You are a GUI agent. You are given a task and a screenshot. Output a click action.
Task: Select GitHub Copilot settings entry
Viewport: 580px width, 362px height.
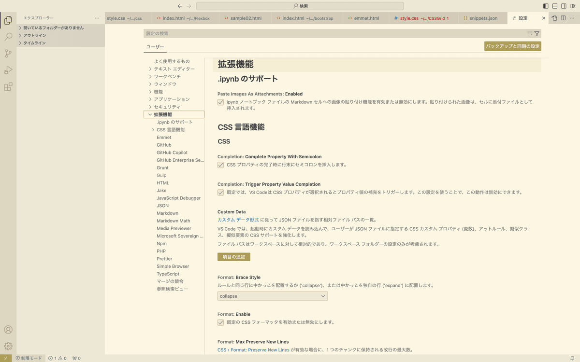[x=172, y=153]
